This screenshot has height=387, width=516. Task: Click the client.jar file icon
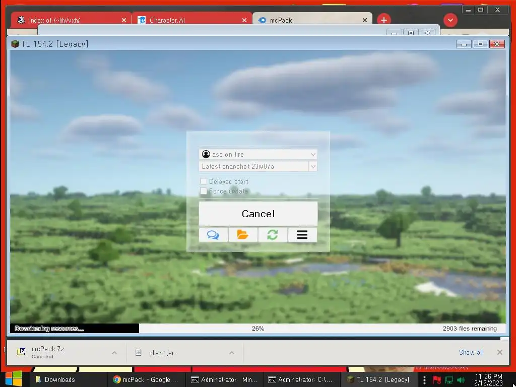coord(139,352)
